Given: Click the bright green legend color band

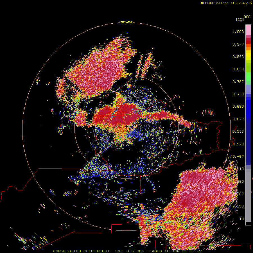Looking at the screenshot, I should (x=248, y=77).
